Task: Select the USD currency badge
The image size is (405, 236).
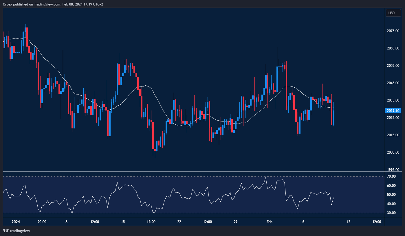Action: tap(393, 13)
